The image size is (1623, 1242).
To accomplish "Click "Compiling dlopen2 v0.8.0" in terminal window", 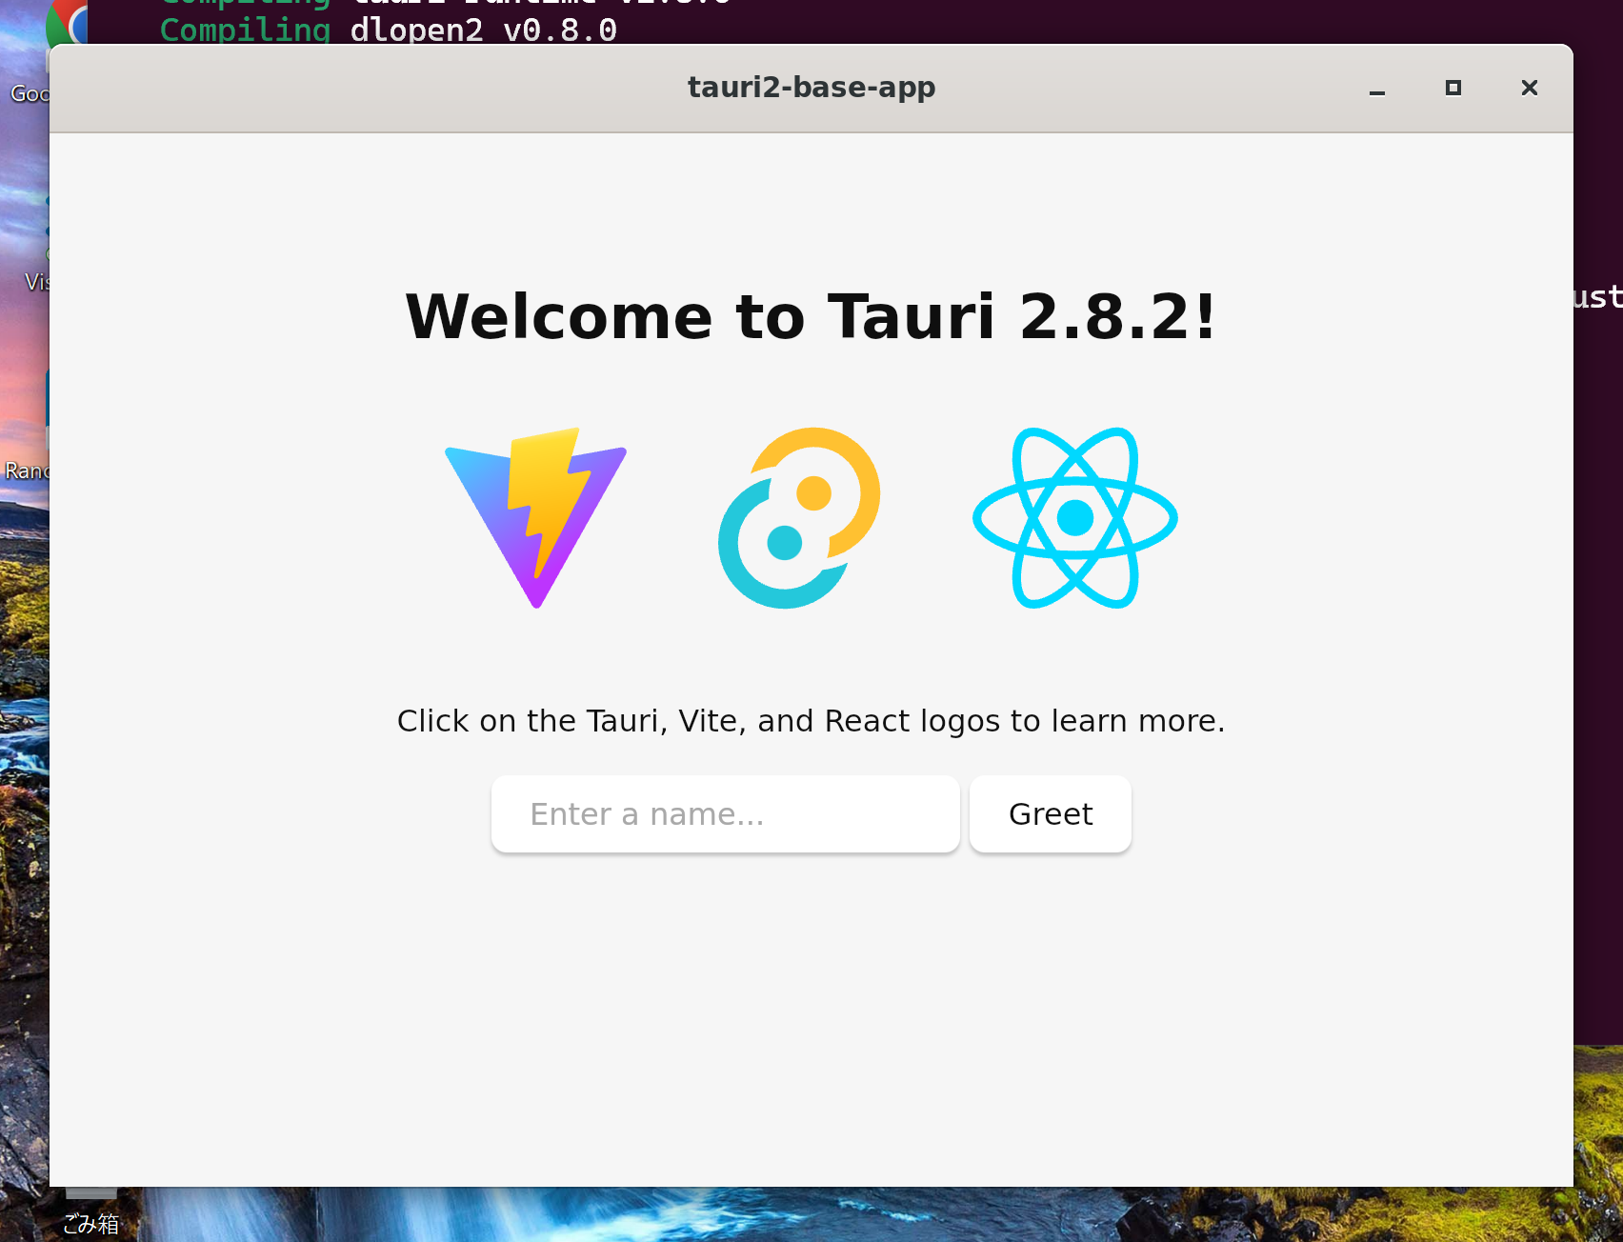I will [389, 30].
